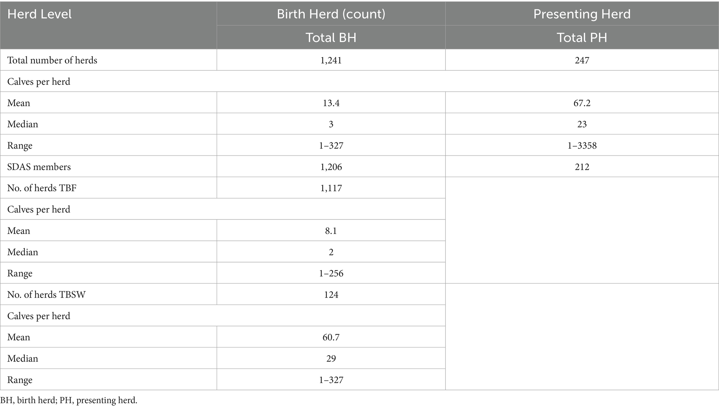Click the 67.2 mean value cell
The width and height of the screenshot is (719, 408).
pyautogui.click(x=582, y=103)
